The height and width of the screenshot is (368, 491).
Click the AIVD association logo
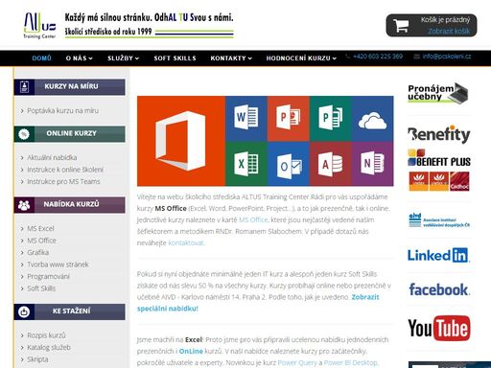point(439,220)
